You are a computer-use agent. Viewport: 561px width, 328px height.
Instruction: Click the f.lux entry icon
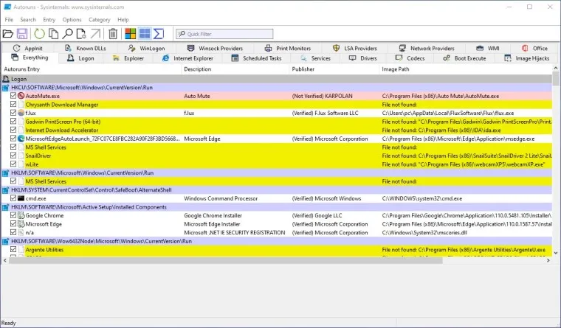click(x=21, y=113)
